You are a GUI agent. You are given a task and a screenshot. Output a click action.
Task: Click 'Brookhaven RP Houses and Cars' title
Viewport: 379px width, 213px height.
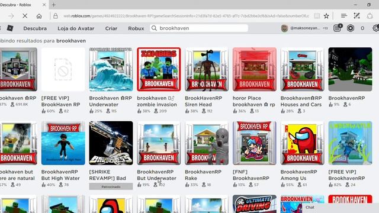tap(301, 101)
